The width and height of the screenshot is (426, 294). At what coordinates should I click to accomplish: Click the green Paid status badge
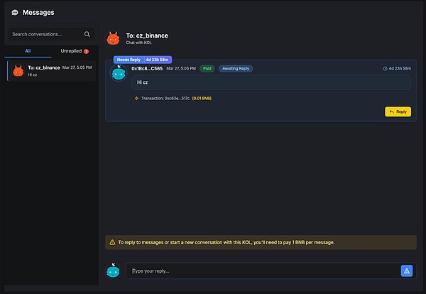(207, 69)
